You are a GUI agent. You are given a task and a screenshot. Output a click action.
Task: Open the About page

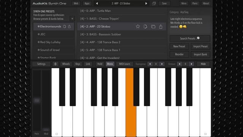coord(206,3)
